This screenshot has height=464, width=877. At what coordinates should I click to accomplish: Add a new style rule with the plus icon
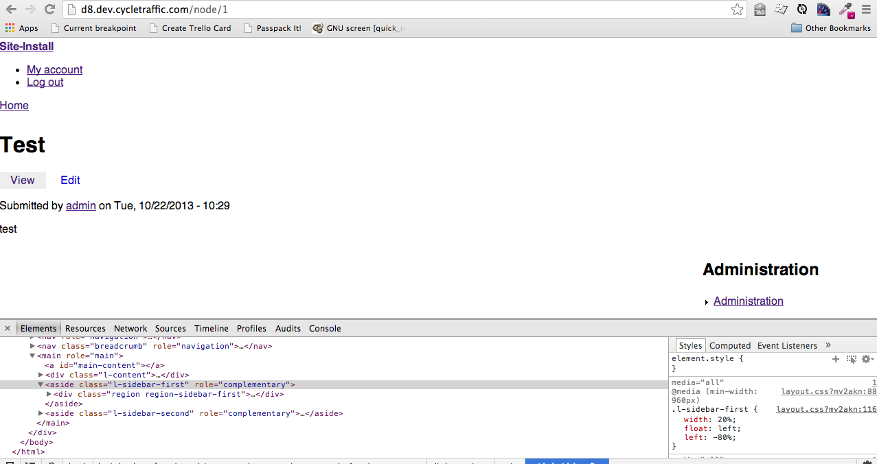tap(836, 359)
